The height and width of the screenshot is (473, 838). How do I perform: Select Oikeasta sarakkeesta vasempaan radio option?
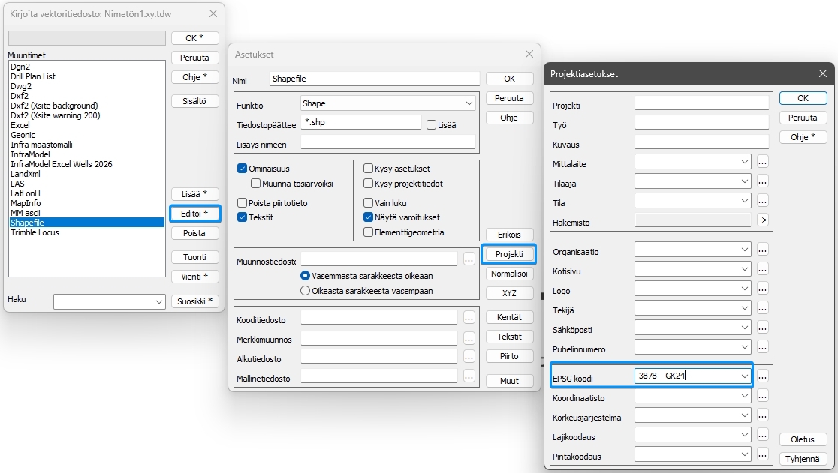pyautogui.click(x=305, y=291)
